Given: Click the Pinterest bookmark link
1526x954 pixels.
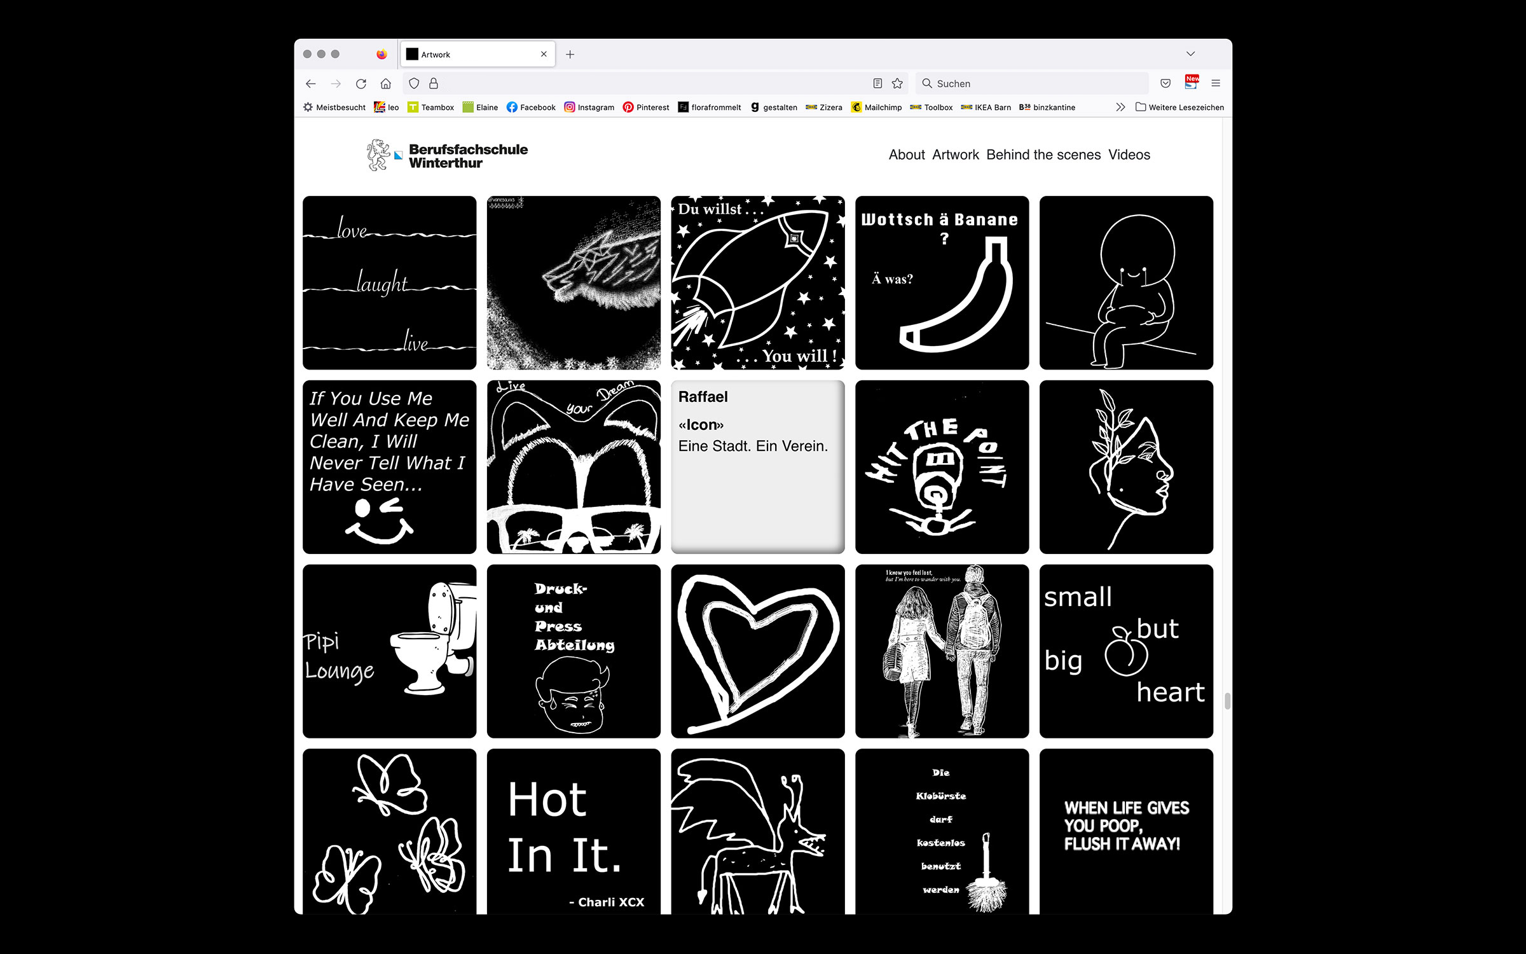Looking at the screenshot, I should (646, 107).
